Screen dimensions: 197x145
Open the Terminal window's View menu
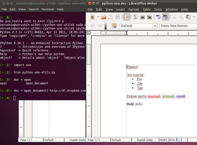coord(22,9)
